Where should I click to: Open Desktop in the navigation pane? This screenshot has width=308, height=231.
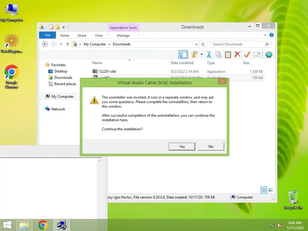pos(61,71)
